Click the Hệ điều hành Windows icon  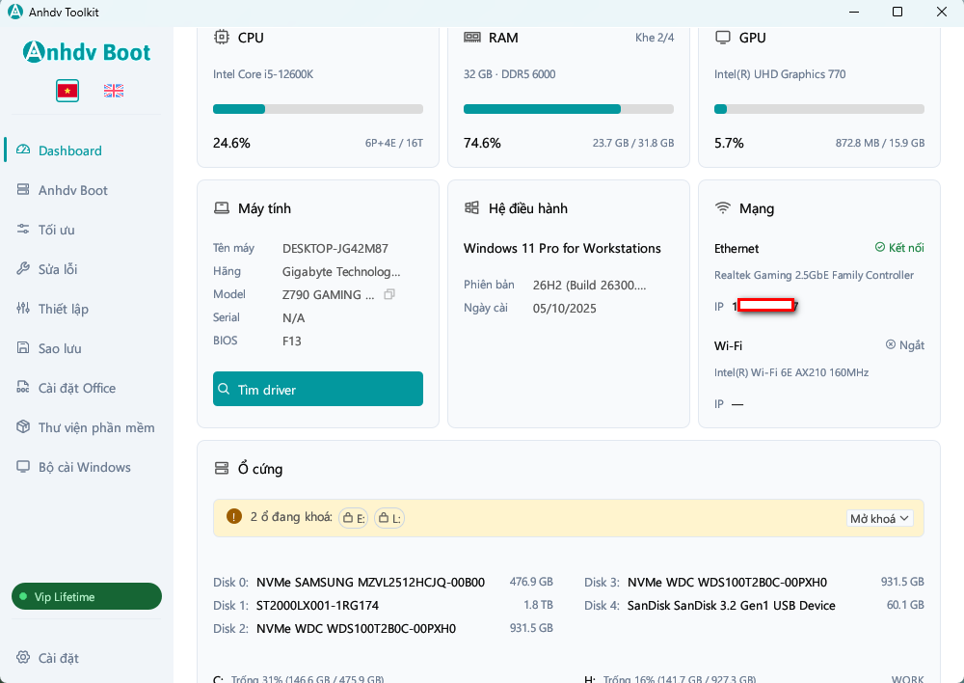pyautogui.click(x=471, y=208)
